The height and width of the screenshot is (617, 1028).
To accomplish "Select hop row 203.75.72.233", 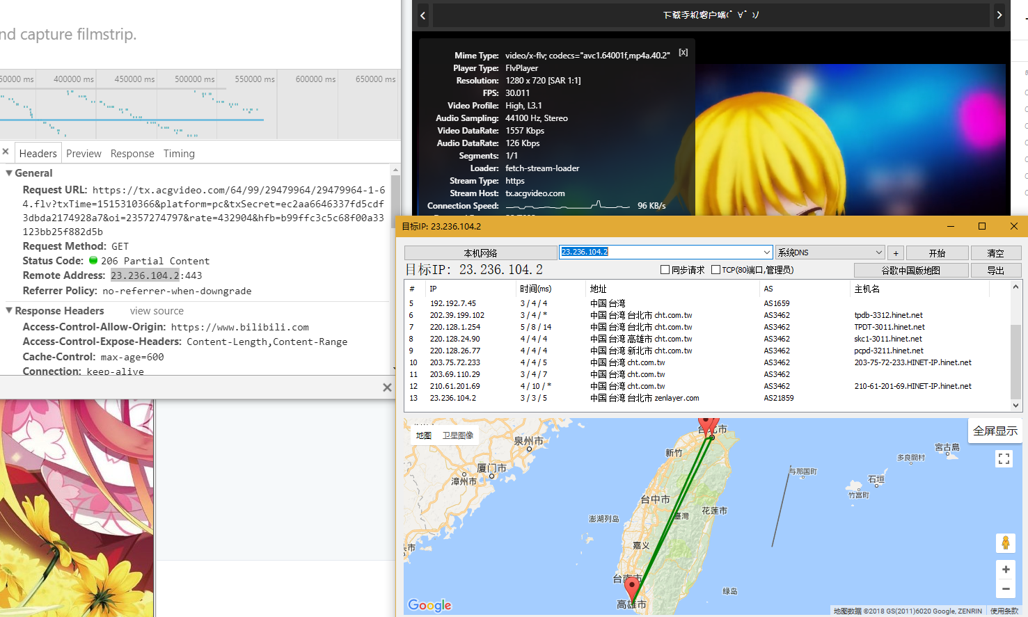I will 706,362.
